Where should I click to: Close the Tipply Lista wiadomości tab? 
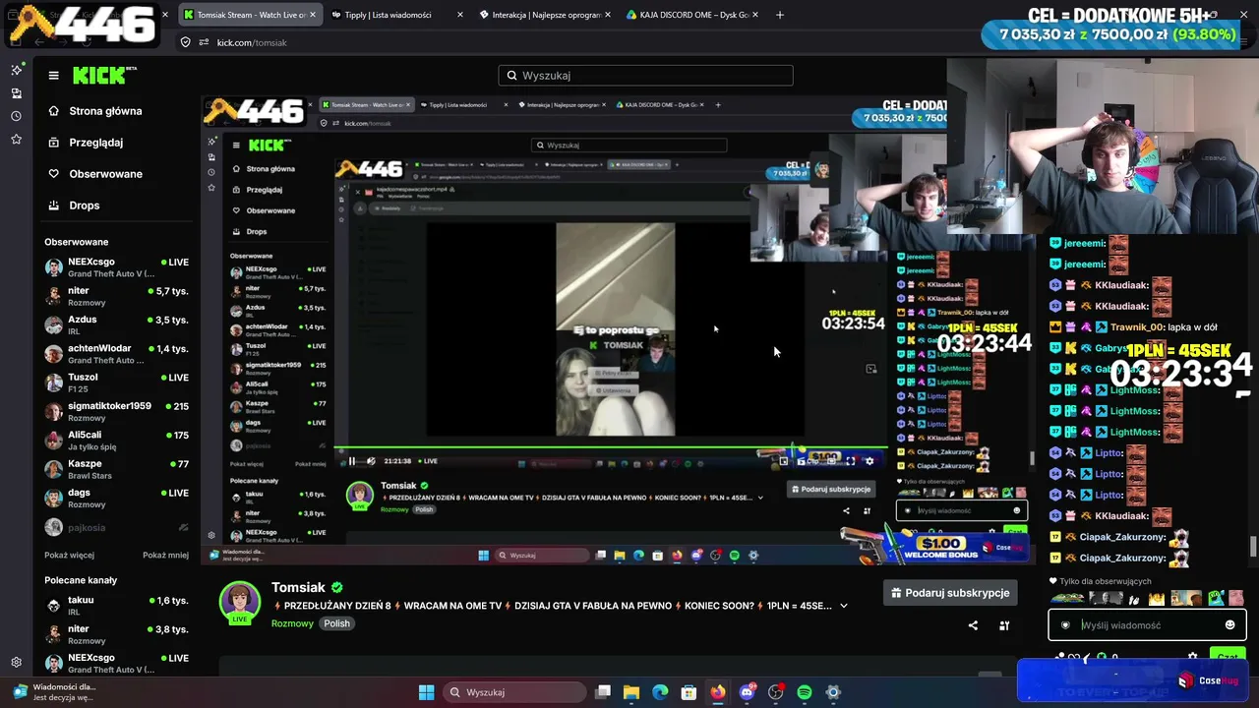tap(459, 15)
